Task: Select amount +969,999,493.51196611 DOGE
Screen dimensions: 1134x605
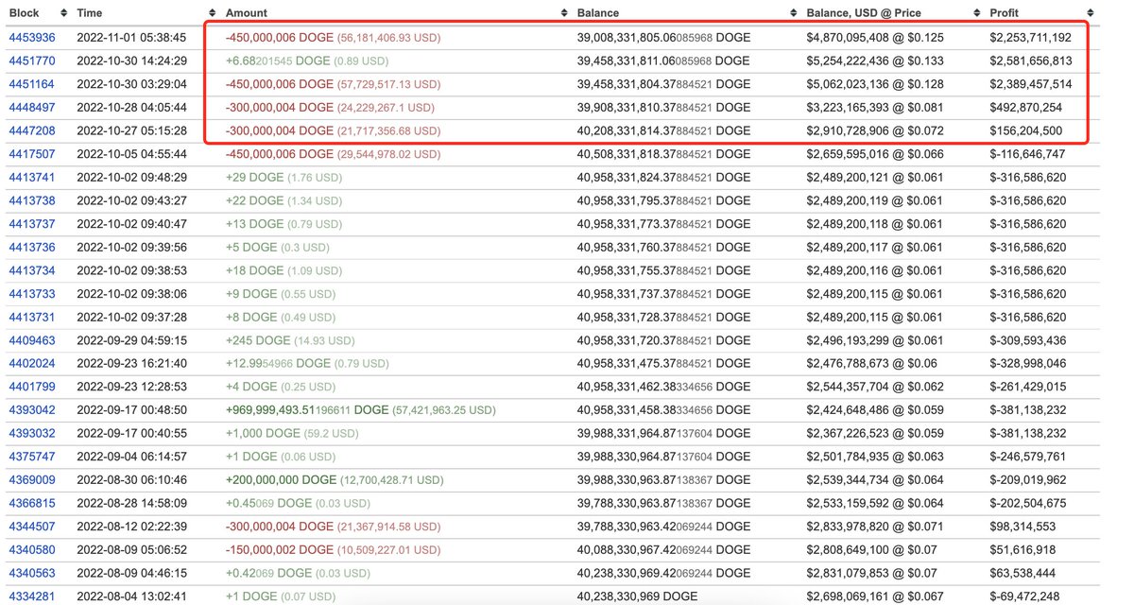Action: pos(307,410)
